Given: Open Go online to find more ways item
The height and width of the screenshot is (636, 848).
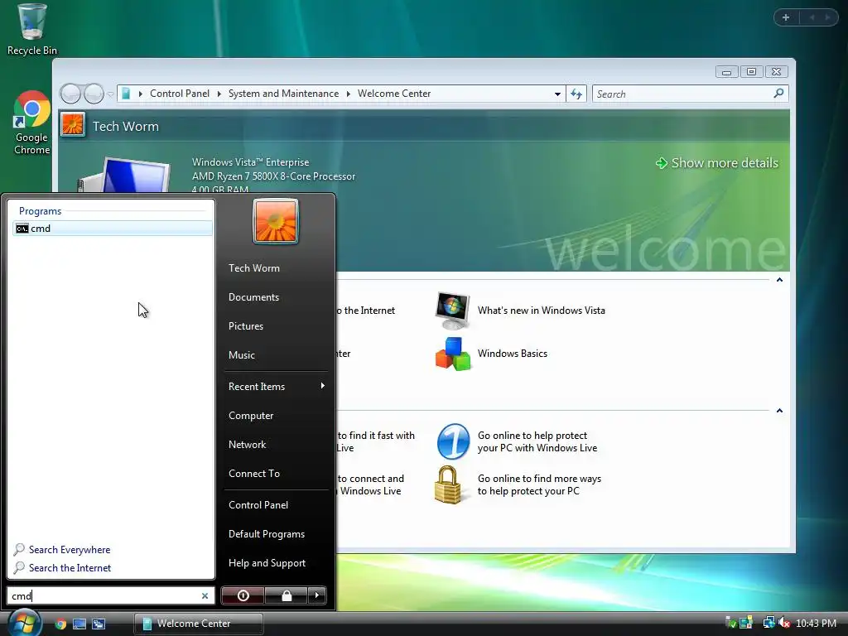Looking at the screenshot, I should (518, 484).
